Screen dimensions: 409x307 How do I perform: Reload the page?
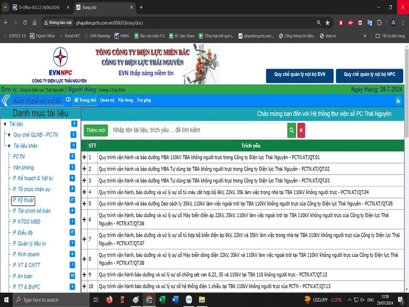pyautogui.click(x=25, y=22)
